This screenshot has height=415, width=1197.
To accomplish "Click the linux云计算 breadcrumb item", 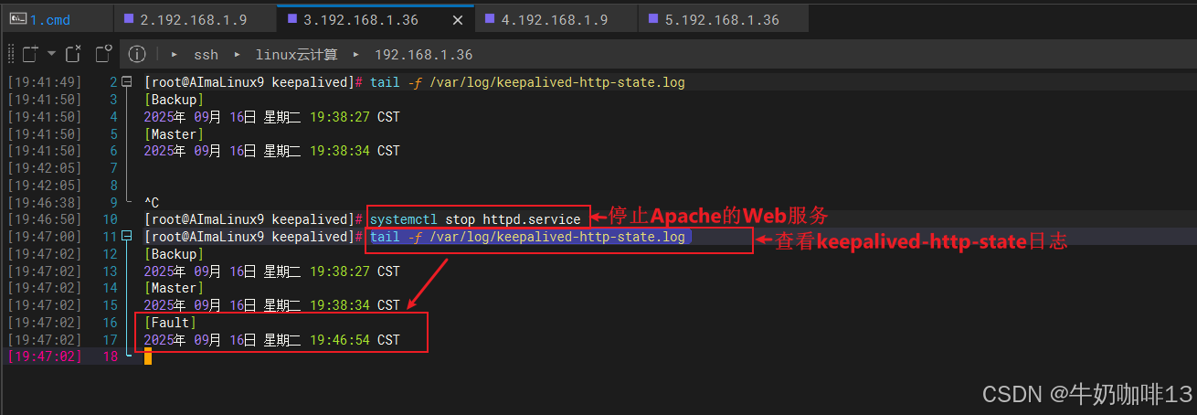I will (x=296, y=55).
